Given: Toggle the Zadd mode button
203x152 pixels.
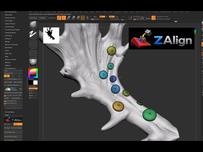Looking at the screenshot, I should tap(112, 17).
